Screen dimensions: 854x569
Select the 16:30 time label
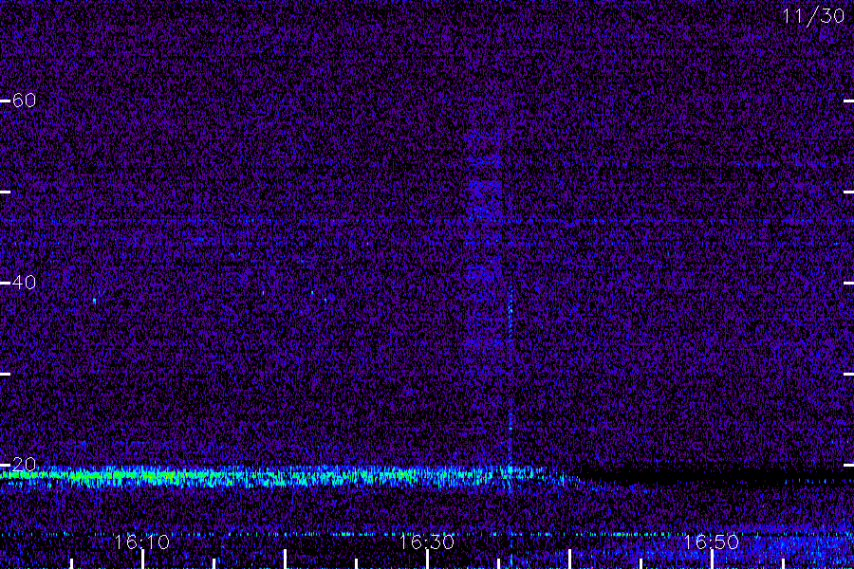426,541
